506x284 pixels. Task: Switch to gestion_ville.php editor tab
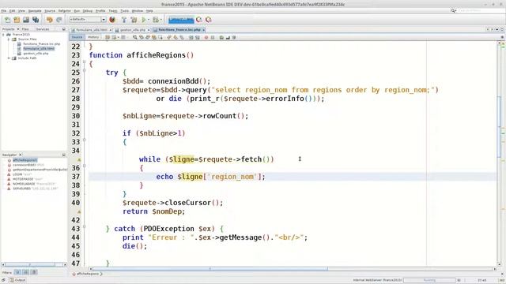[x=133, y=30]
